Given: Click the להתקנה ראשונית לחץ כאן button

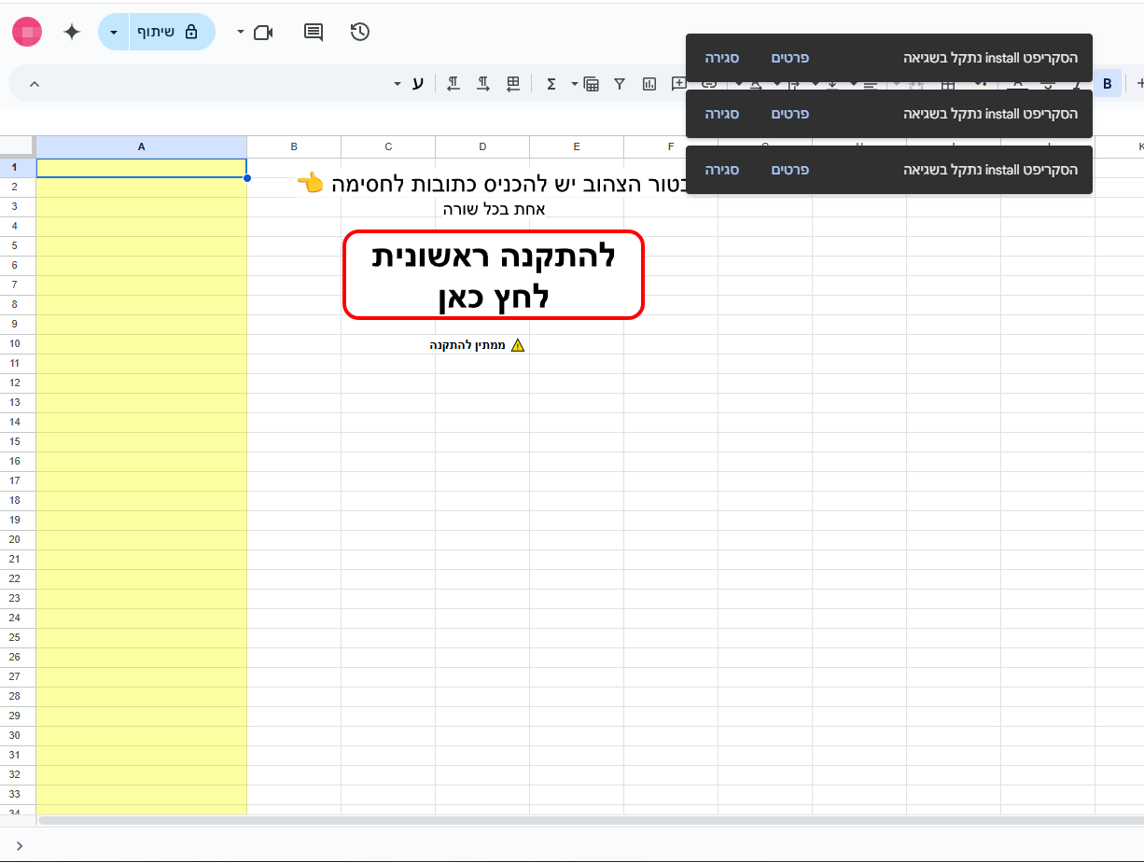Looking at the screenshot, I should click(x=494, y=275).
